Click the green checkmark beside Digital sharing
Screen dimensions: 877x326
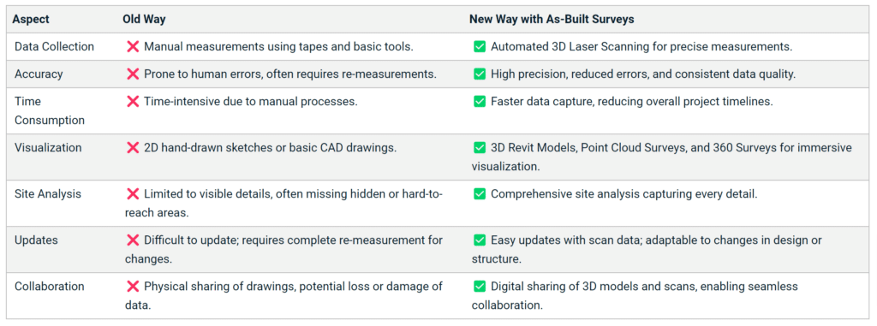coord(480,287)
